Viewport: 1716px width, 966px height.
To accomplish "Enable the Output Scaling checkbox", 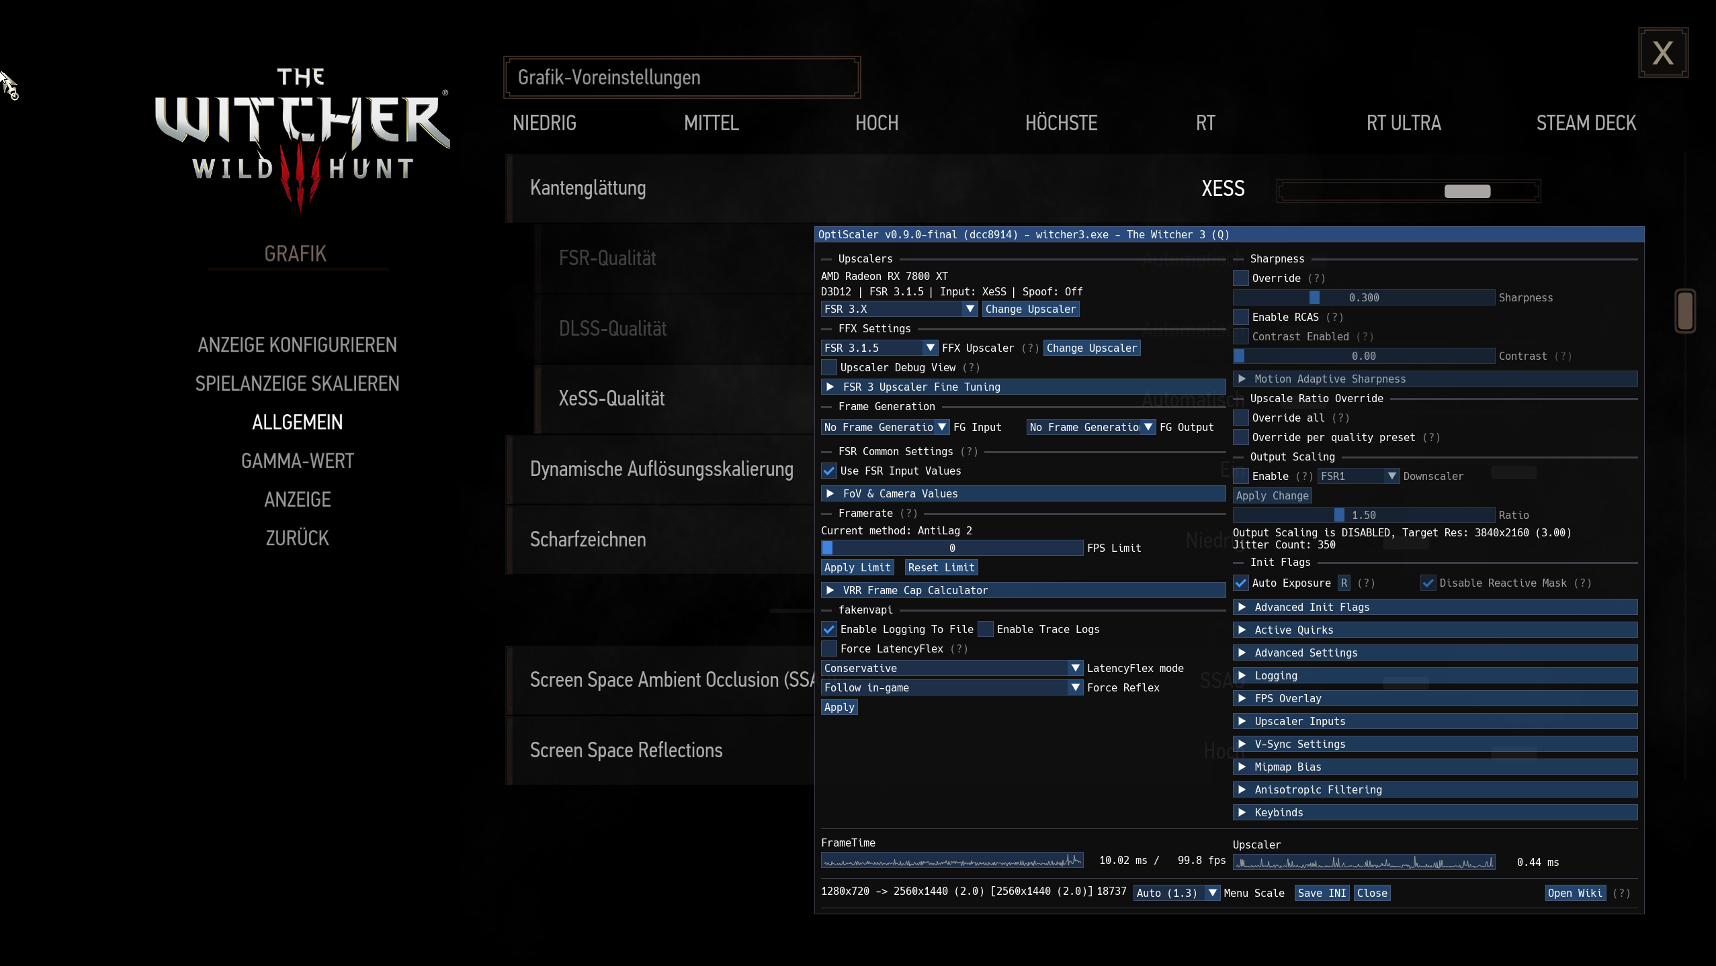I will click(1241, 476).
